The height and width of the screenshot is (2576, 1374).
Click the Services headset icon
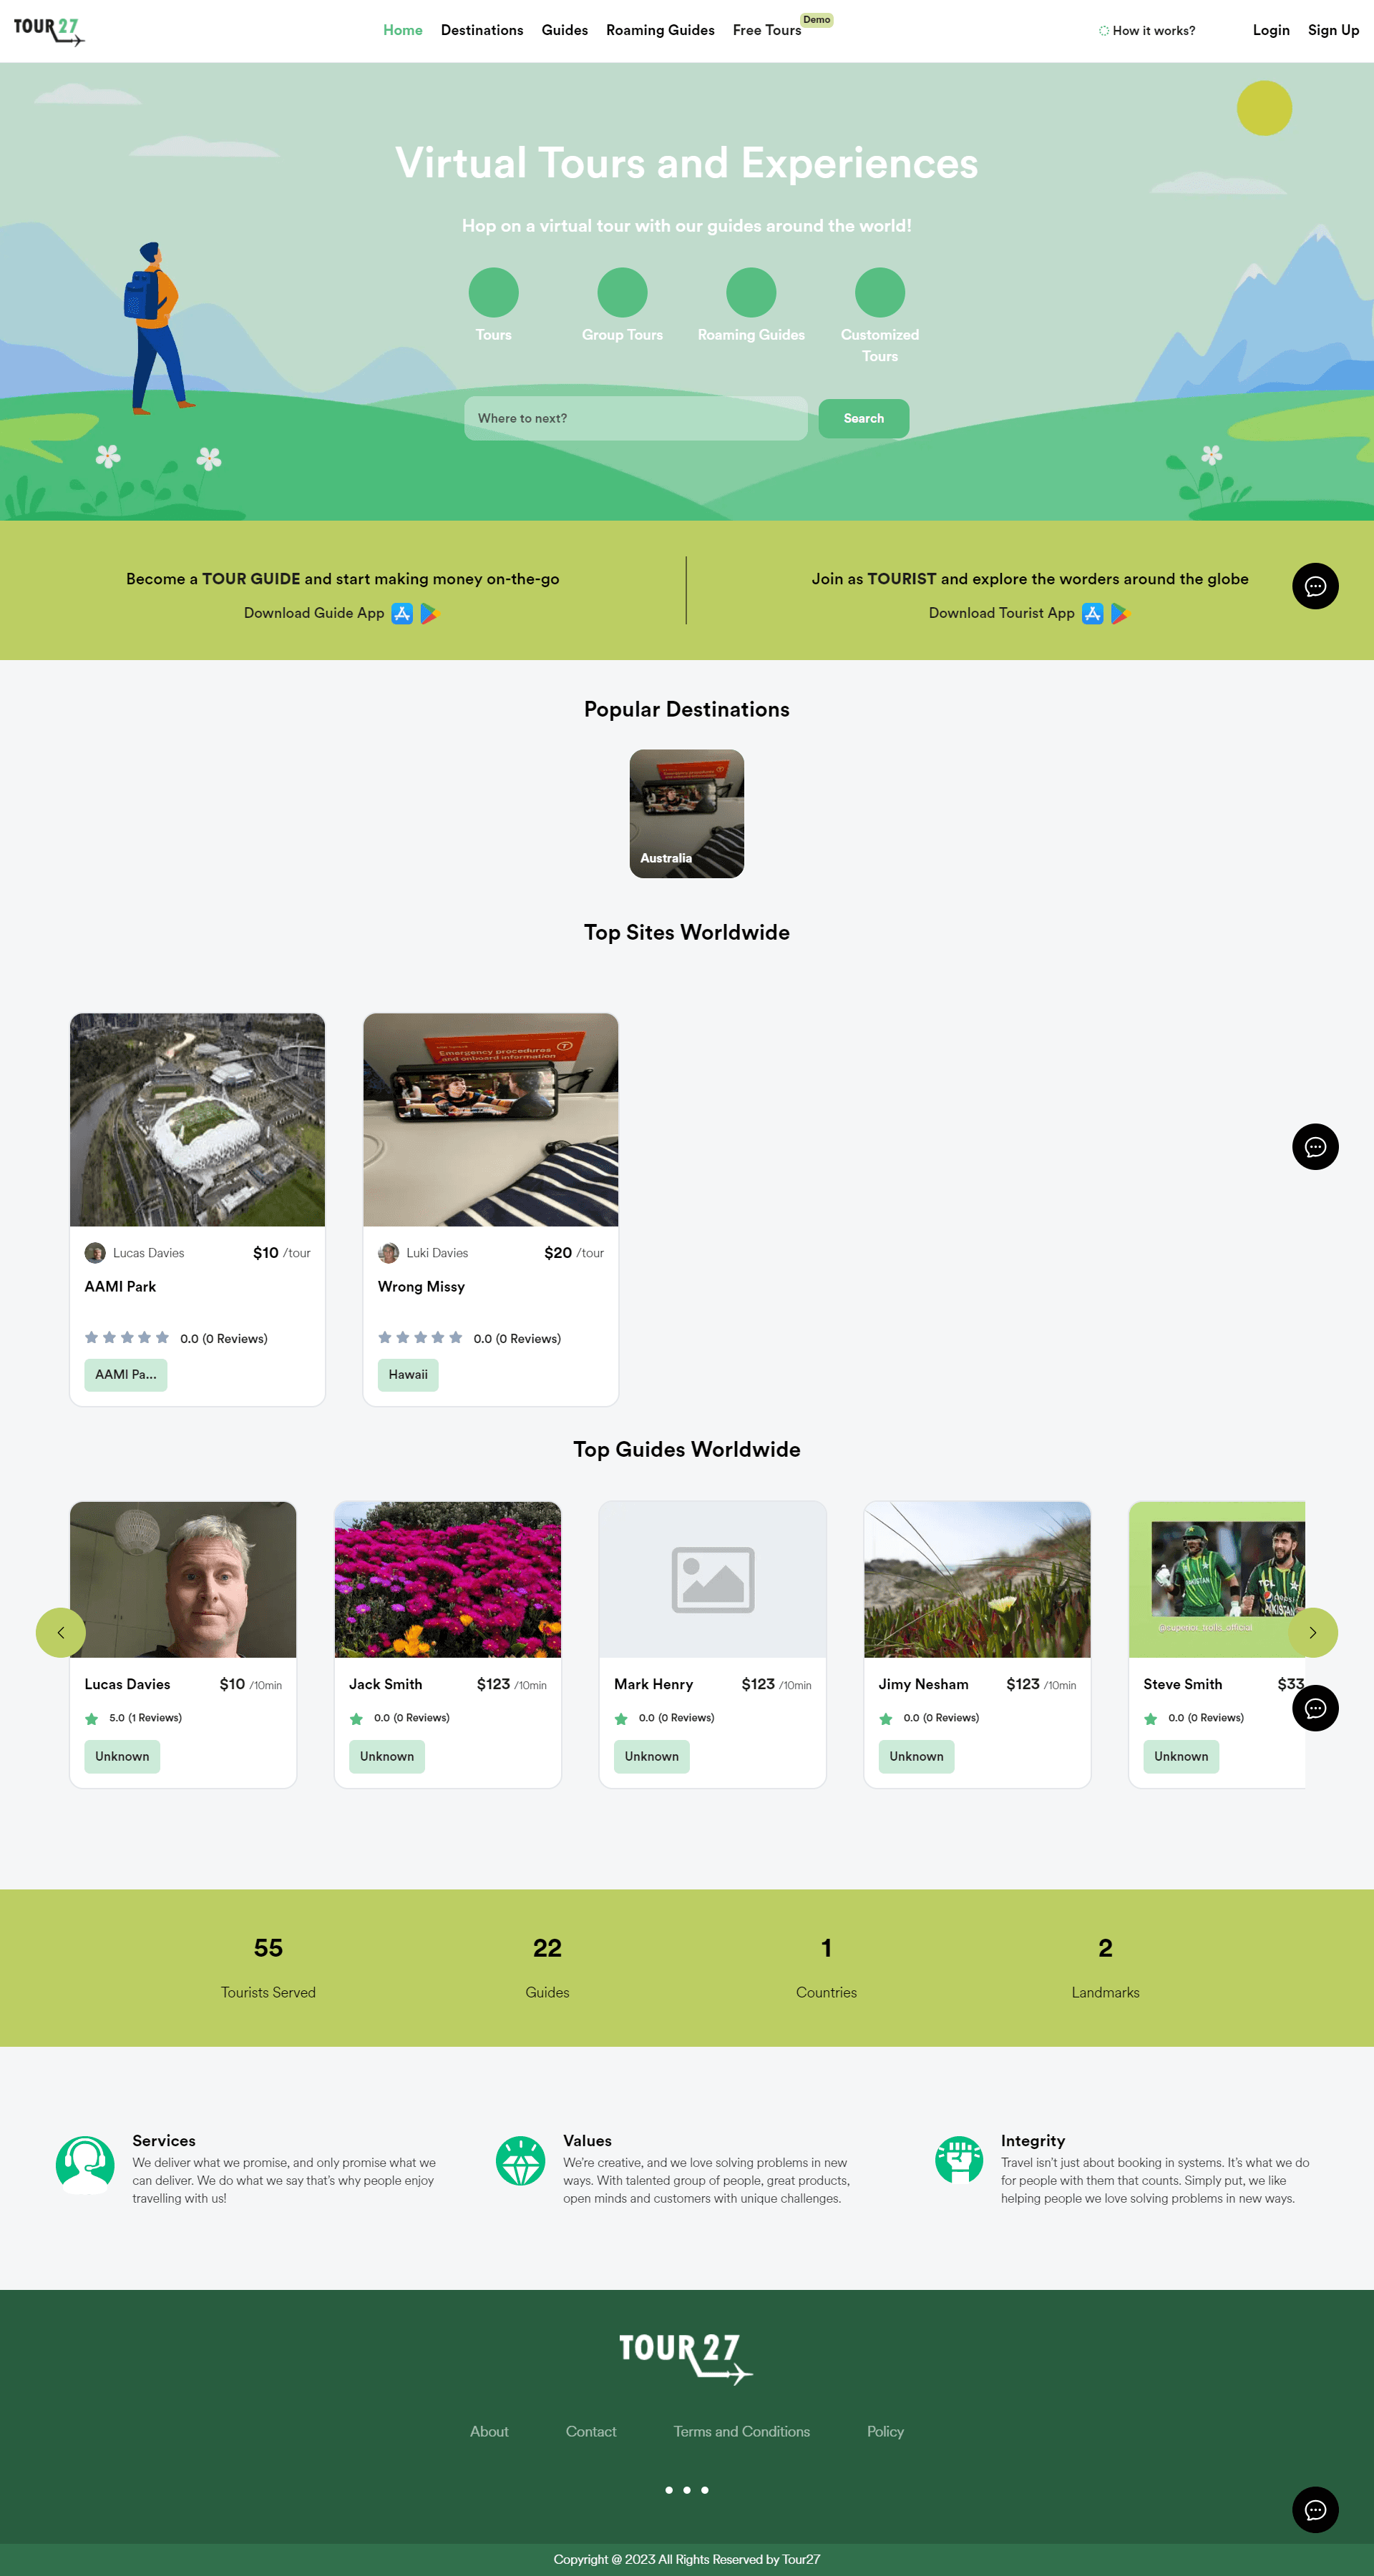[85, 2164]
